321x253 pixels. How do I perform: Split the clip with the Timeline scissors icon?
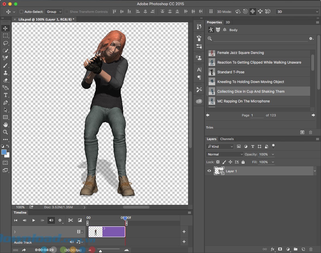[x=70, y=220]
